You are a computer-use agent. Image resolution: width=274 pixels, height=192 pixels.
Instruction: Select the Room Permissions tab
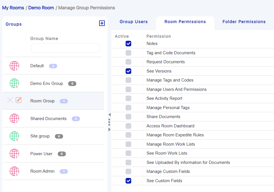[x=185, y=22]
